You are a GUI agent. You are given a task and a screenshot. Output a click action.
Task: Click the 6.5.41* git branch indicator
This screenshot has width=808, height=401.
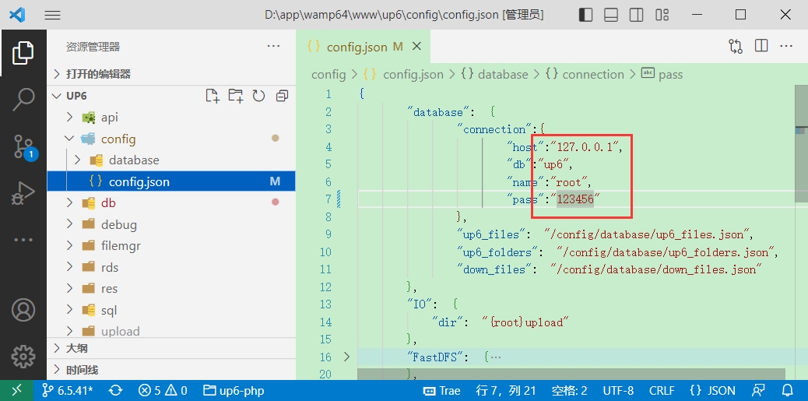(x=68, y=391)
